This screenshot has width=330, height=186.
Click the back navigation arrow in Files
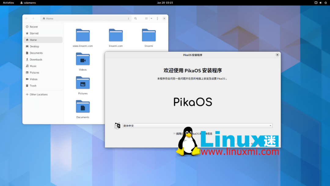(x=26, y=18)
